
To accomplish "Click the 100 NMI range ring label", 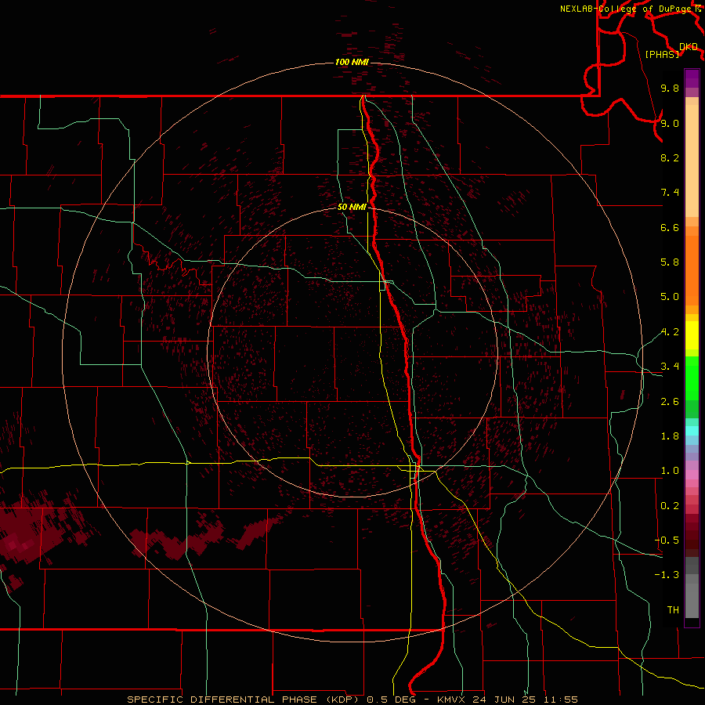I will pos(352,62).
